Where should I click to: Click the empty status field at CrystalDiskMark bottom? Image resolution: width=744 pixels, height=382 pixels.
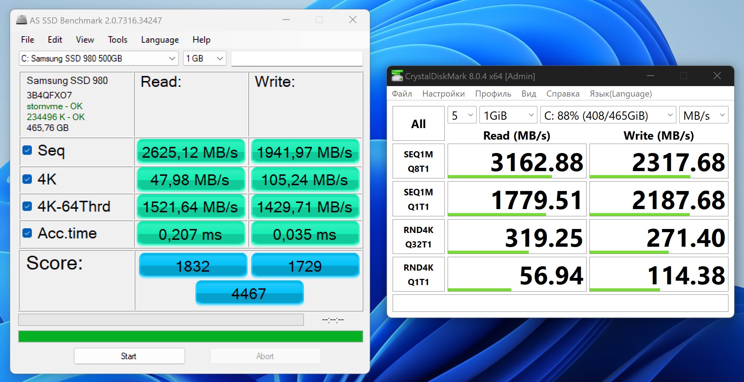tap(560, 303)
